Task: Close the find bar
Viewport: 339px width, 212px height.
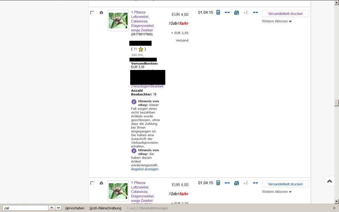Action: (x=334, y=208)
